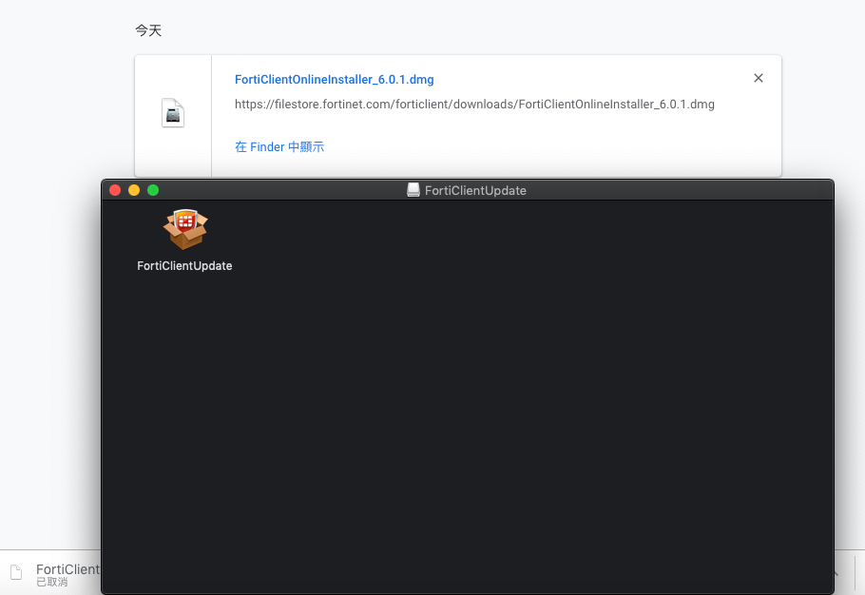
Task: Click the file icon in the bottom download bar
Action: 16,572
